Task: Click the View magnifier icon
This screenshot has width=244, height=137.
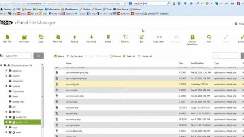Action: click(x=209, y=37)
